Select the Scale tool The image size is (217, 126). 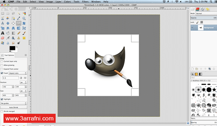pos(3,28)
